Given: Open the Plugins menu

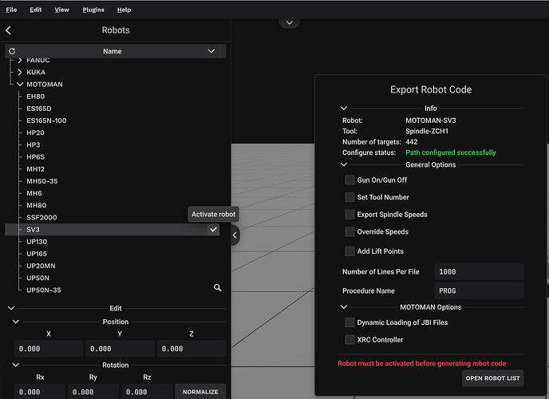Looking at the screenshot, I should click(x=93, y=10).
